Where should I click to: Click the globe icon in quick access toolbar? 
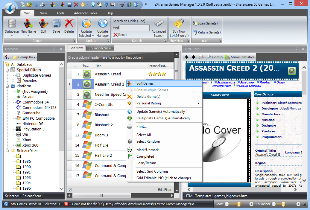[x=93, y=4]
